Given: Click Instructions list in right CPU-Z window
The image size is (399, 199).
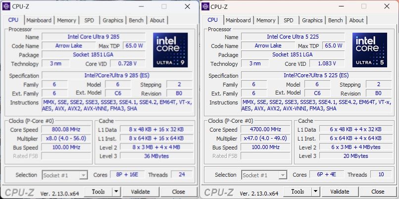Looking at the screenshot, I should pos(316,105).
